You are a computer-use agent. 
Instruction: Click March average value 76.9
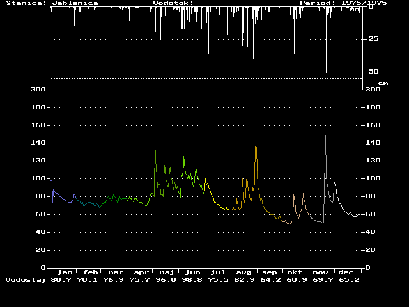[114, 280]
